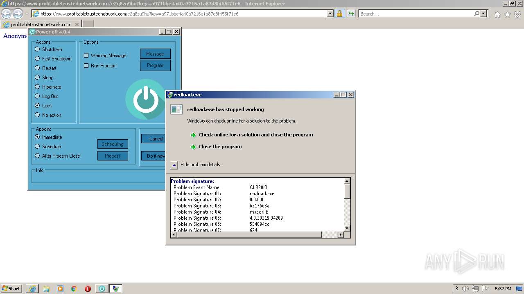Select the Lock action radio button
524x294 pixels.
pyautogui.click(x=37, y=106)
